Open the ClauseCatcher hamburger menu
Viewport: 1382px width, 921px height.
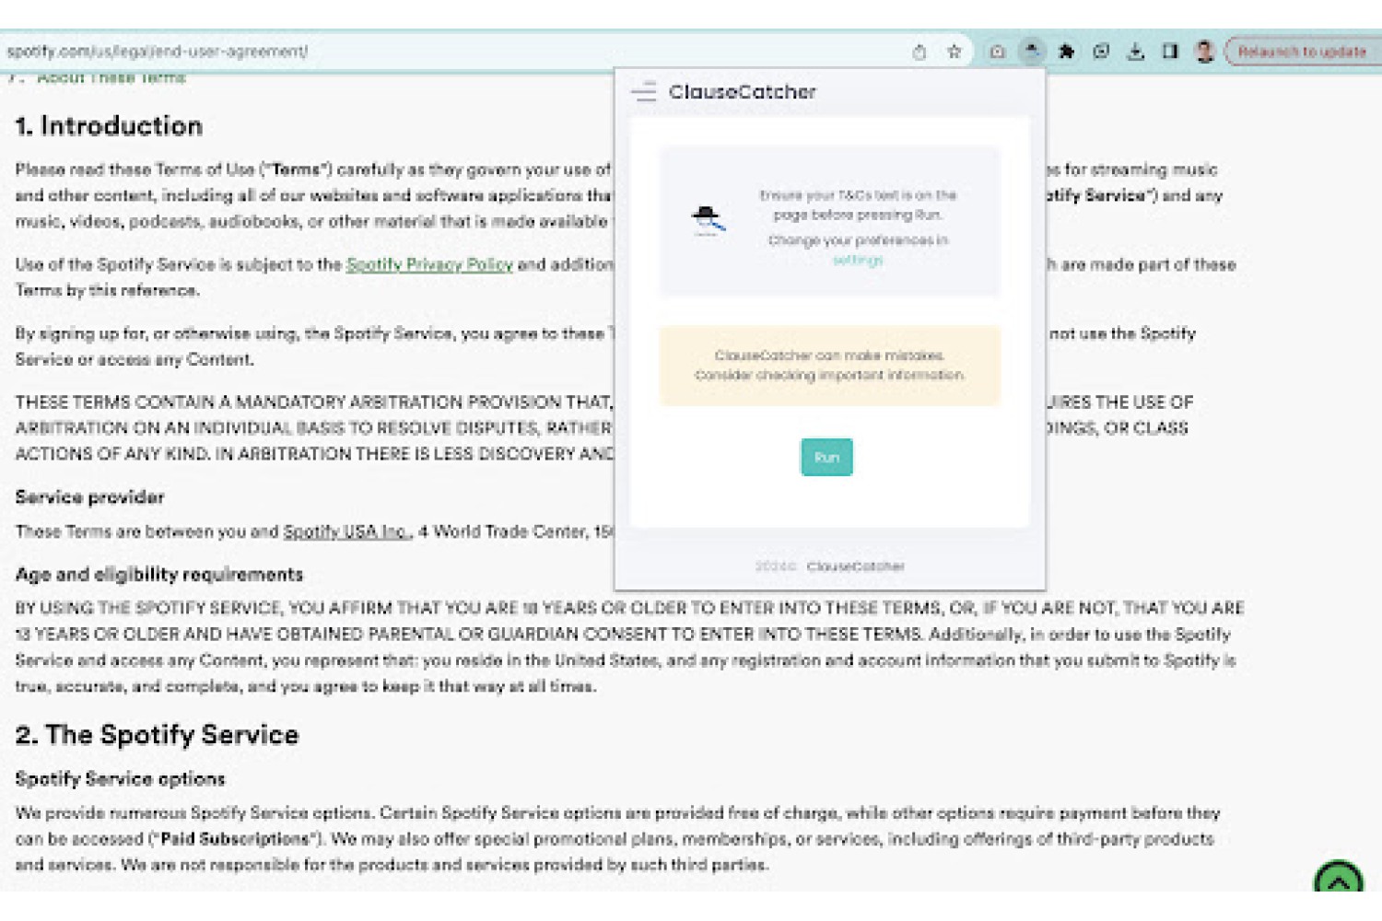pyautogui.click(x=644, y=91)
